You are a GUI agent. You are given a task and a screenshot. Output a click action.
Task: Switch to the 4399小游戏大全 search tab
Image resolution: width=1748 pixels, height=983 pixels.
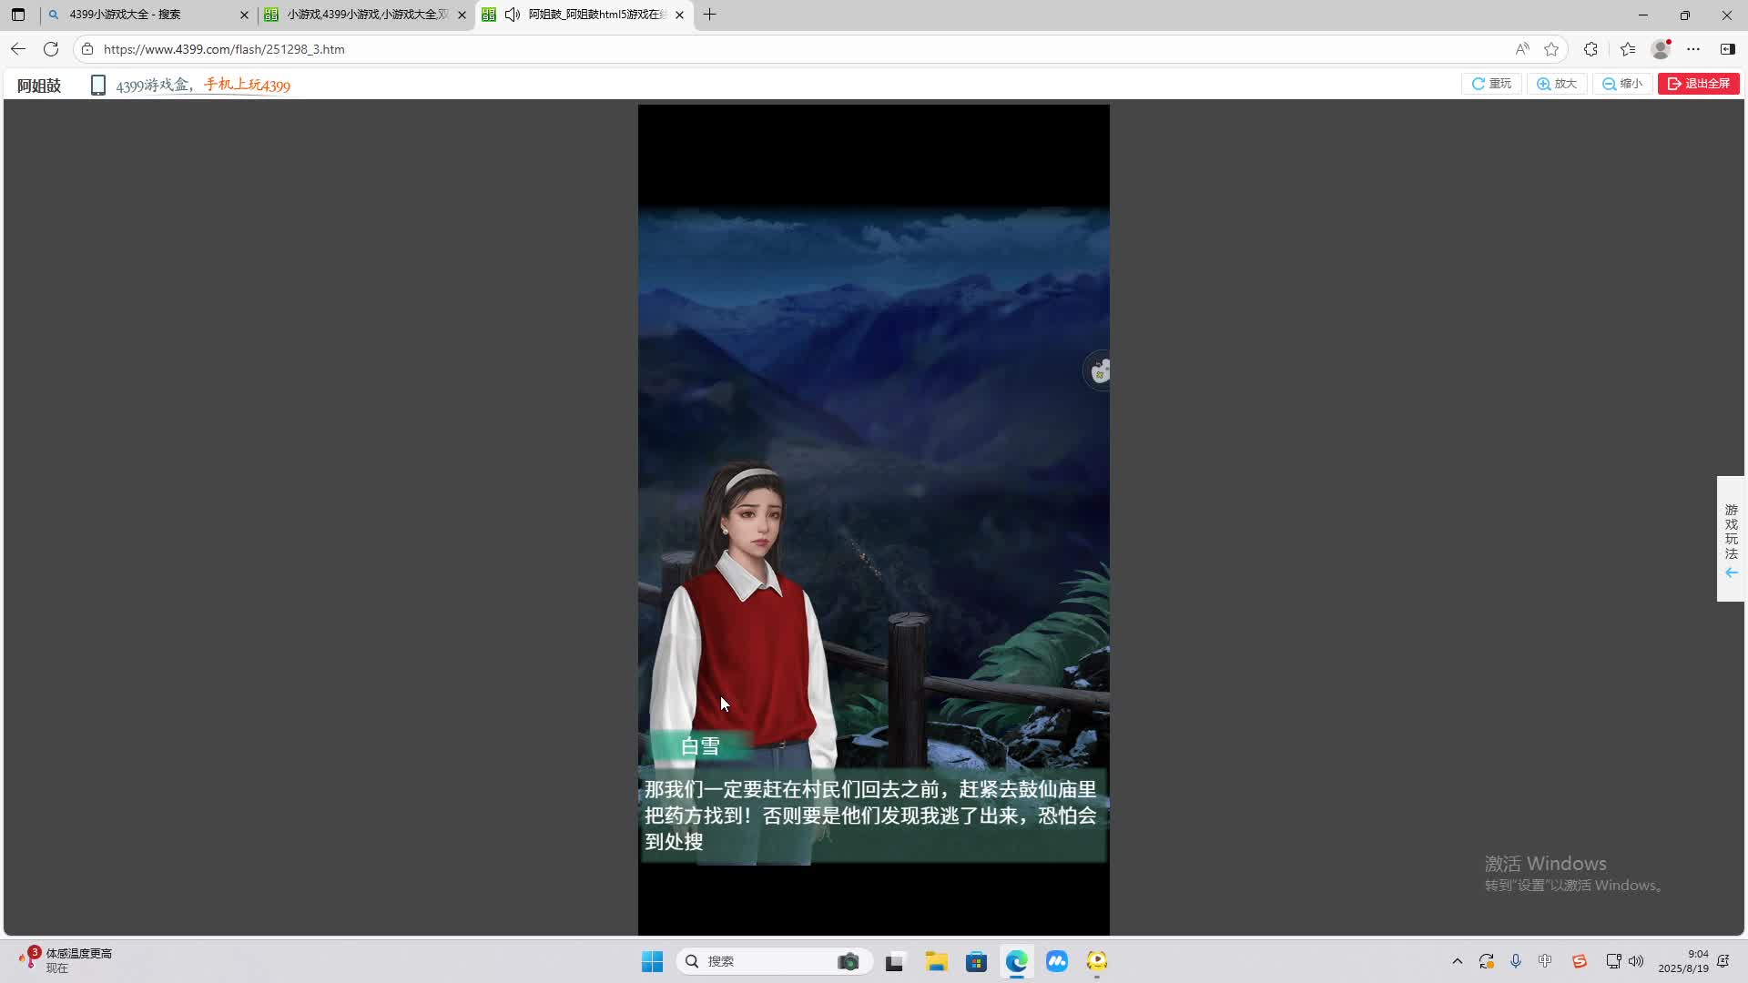point(146,15)
